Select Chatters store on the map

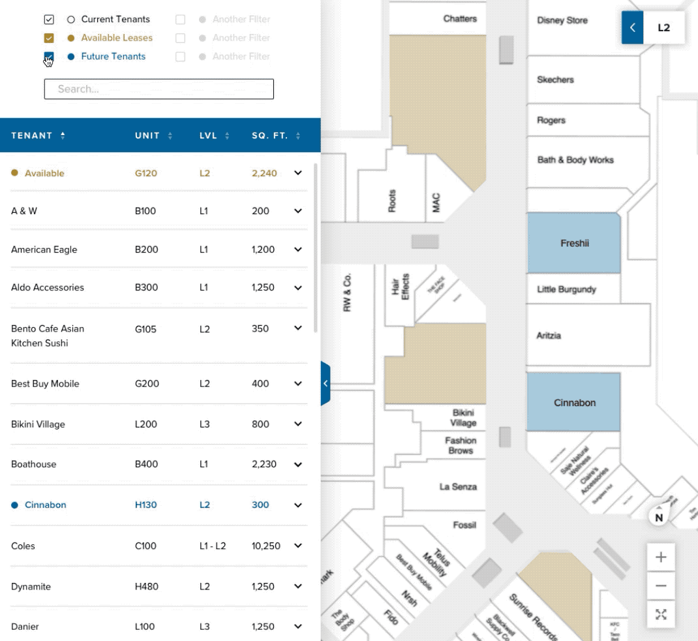click(x=438, y=18)
